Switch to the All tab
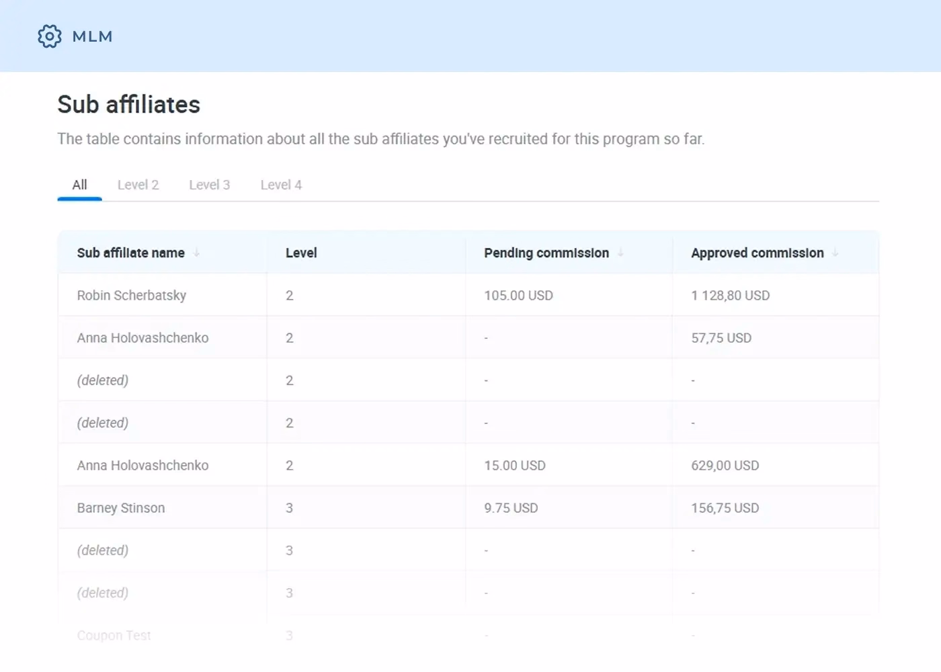 pyautogui.click(x=79, y=185)
